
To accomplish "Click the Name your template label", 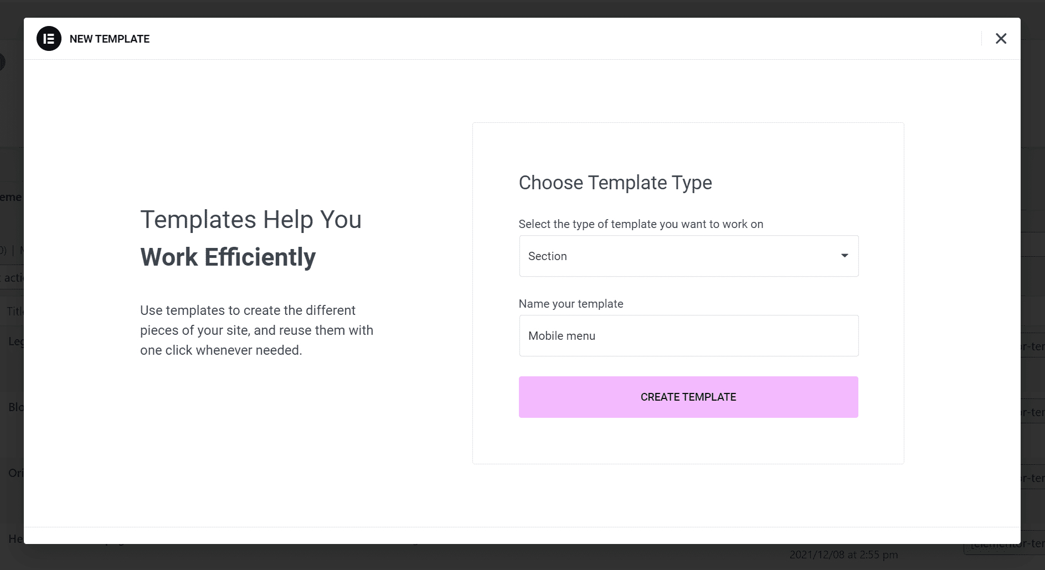I will pos(571,303).
